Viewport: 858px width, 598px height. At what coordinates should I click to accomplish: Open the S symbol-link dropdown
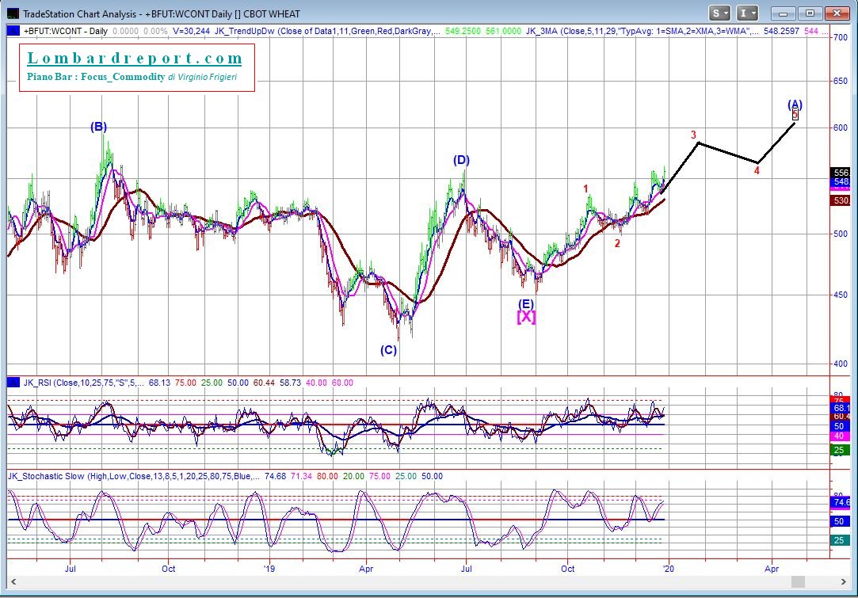[x=719, y=13]
